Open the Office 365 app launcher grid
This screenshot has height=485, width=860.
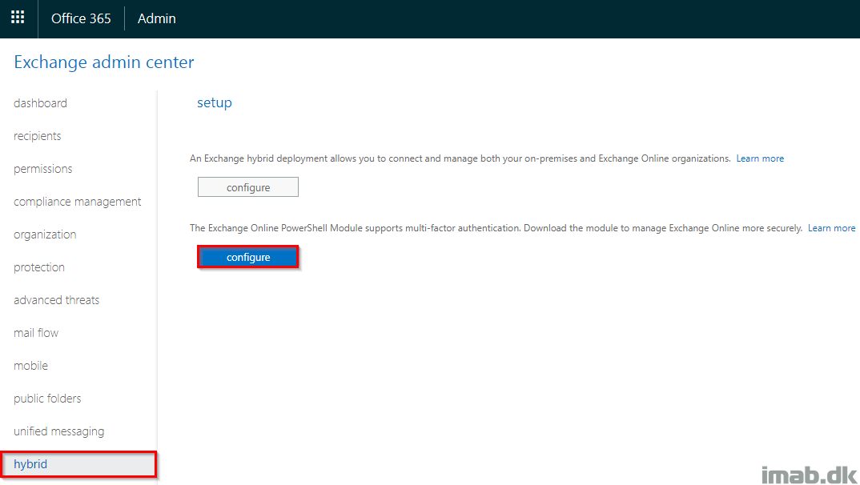click(18, 18)
